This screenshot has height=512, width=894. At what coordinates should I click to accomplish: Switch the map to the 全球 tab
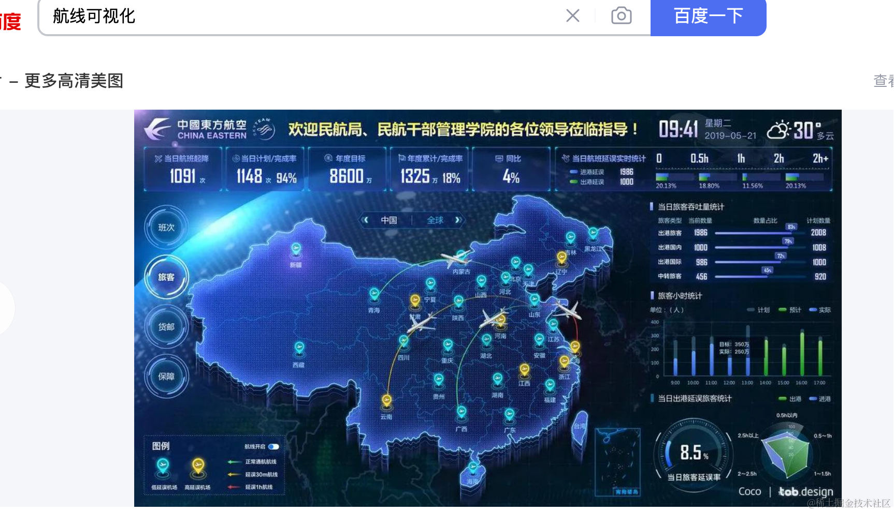(435, 220)
